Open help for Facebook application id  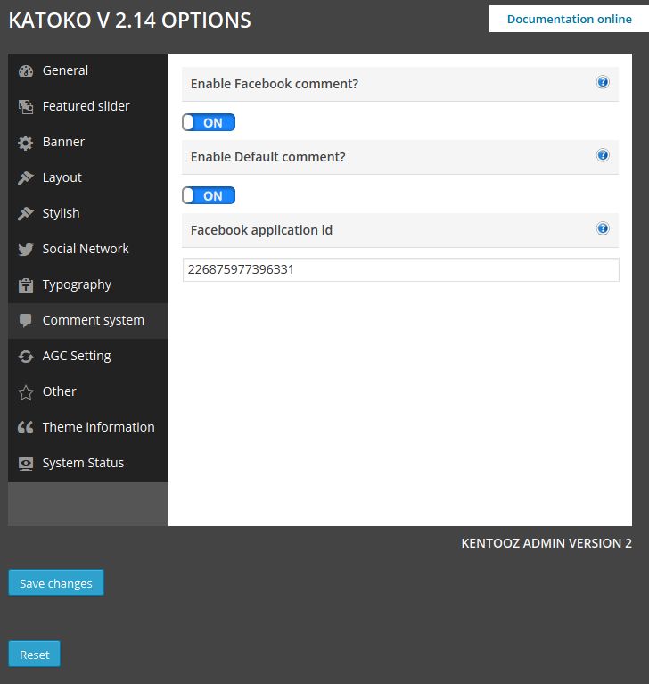(603, 228)
